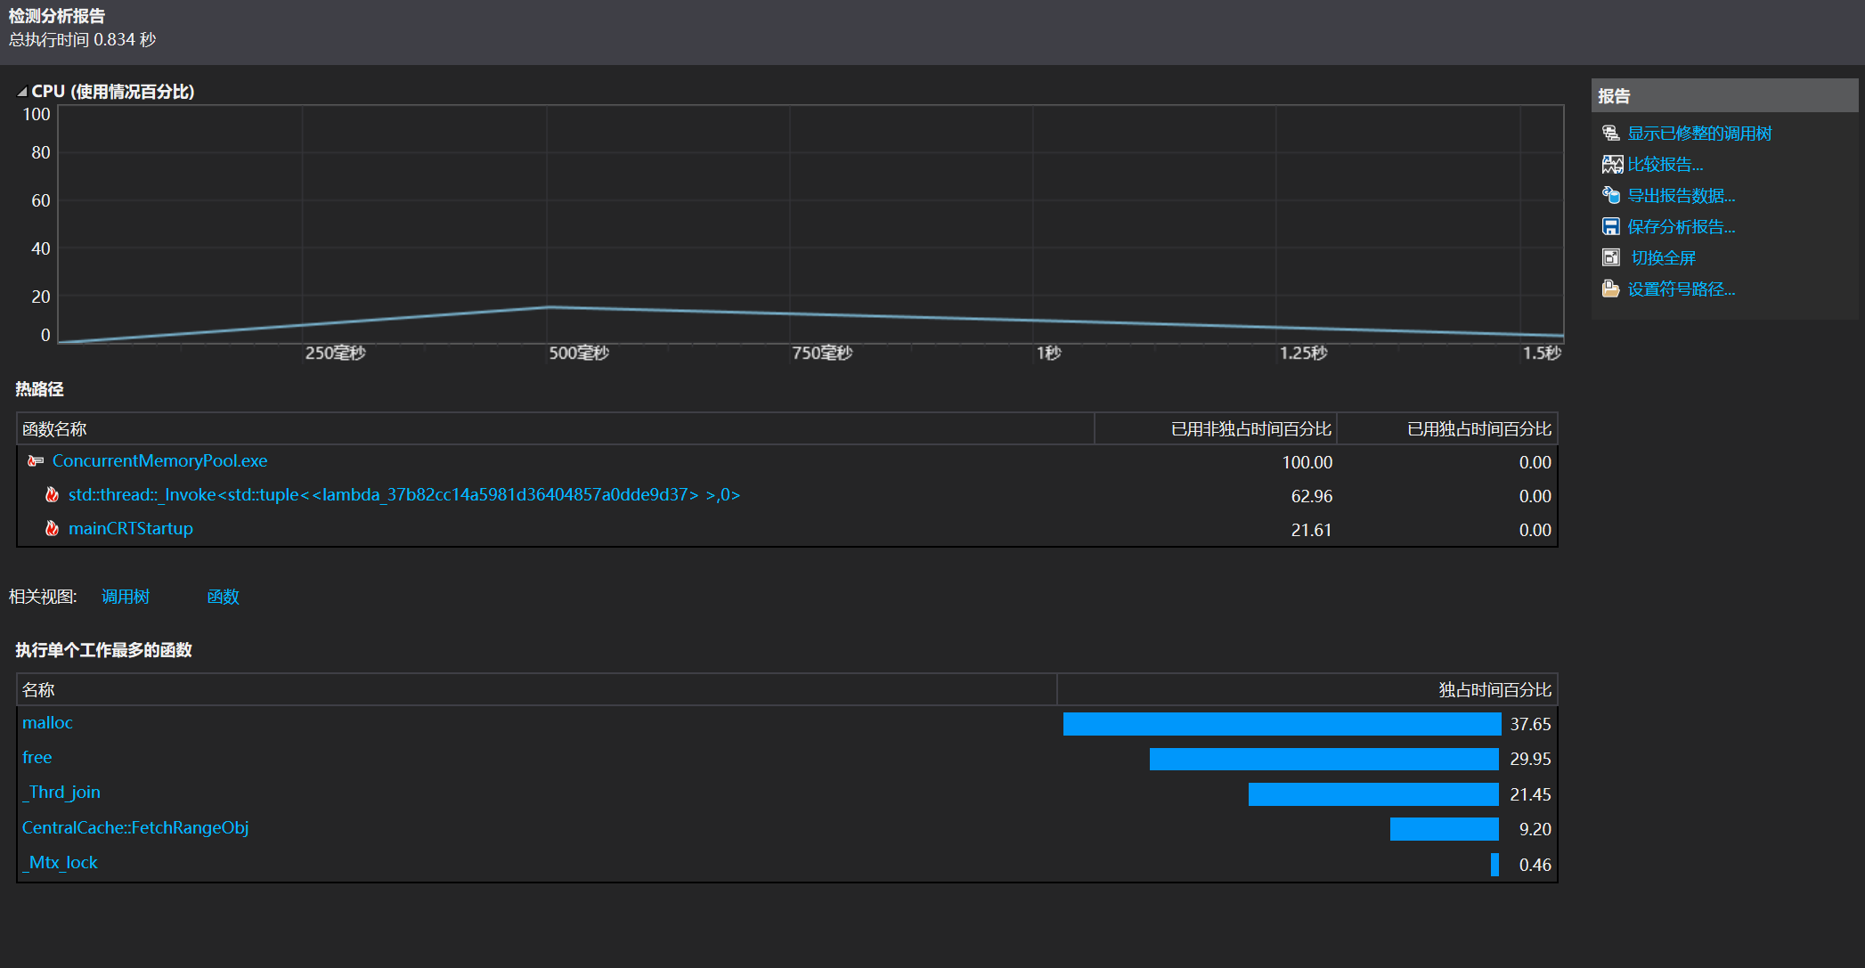Click flame icon next to std::thread::_Invoke
This screenshot has width=1865, height=968.
53,495
